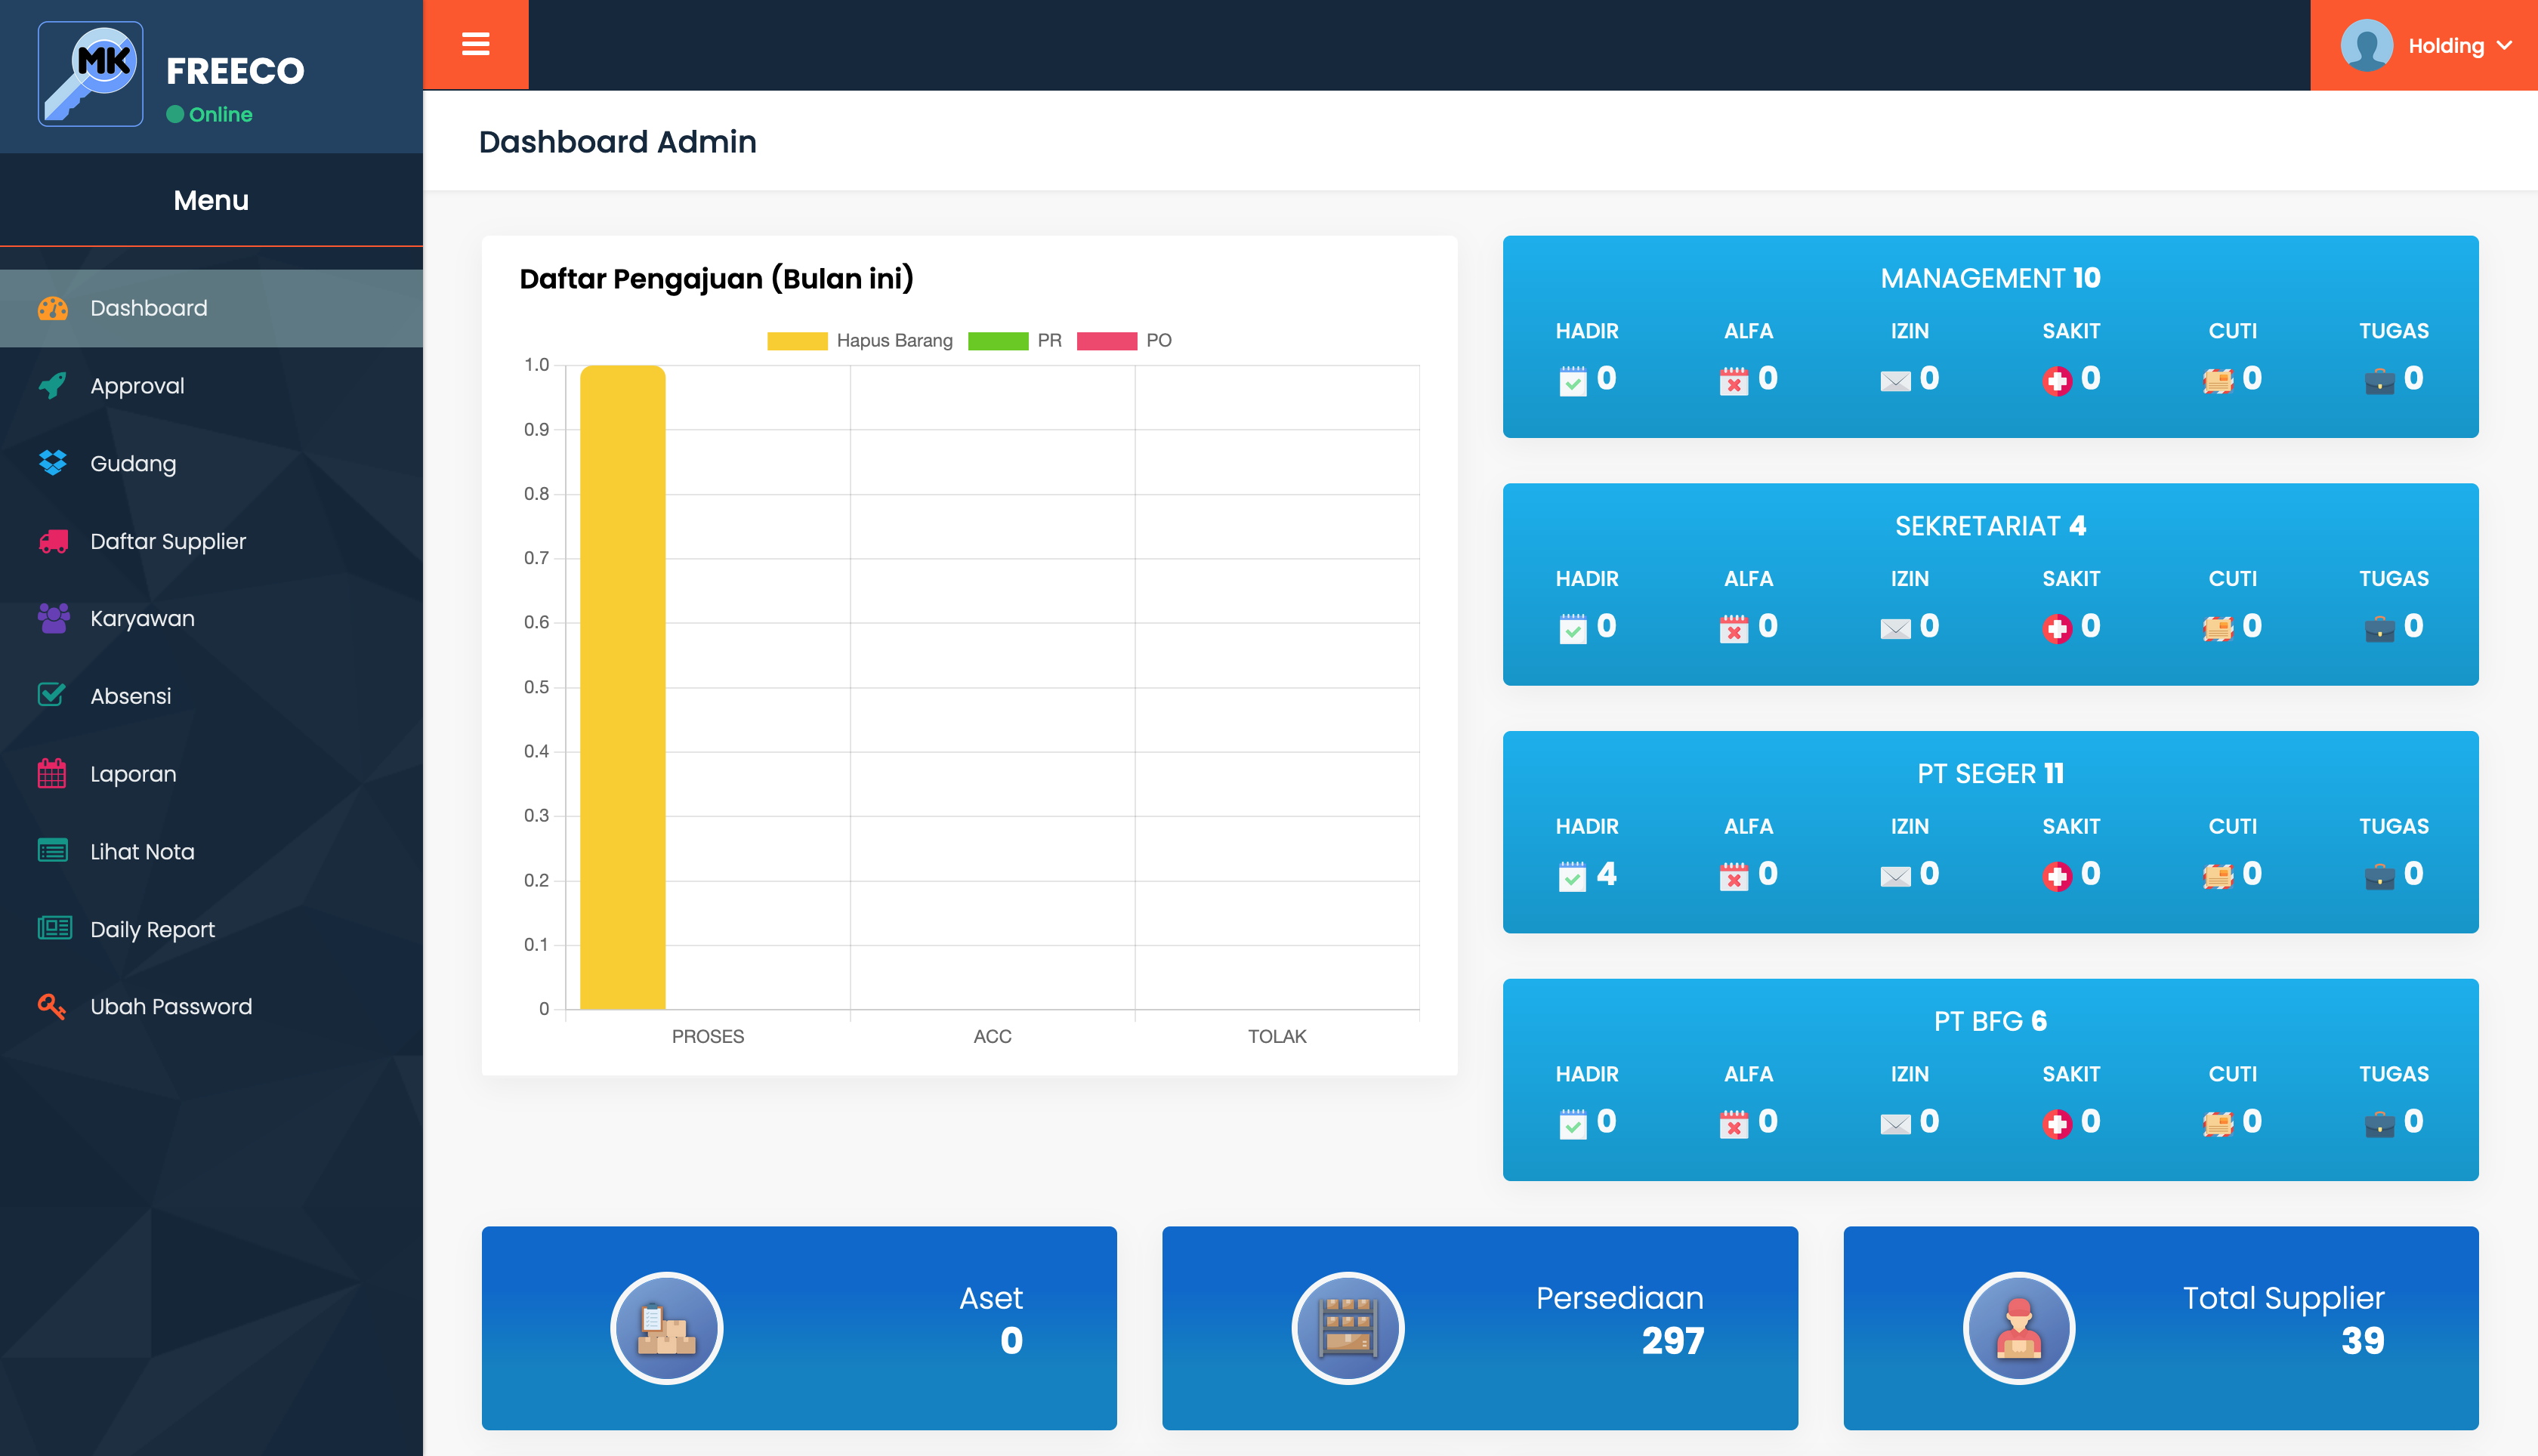Viewport: 2538px width, 1456px height.
Task: Choose Ubah Password in the sidebar
Action: pyautogui.click(x=211, y=1006)
